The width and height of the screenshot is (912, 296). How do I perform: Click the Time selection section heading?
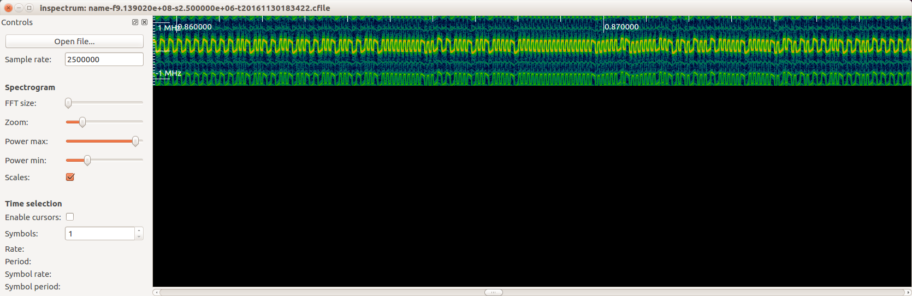[33, 204]
